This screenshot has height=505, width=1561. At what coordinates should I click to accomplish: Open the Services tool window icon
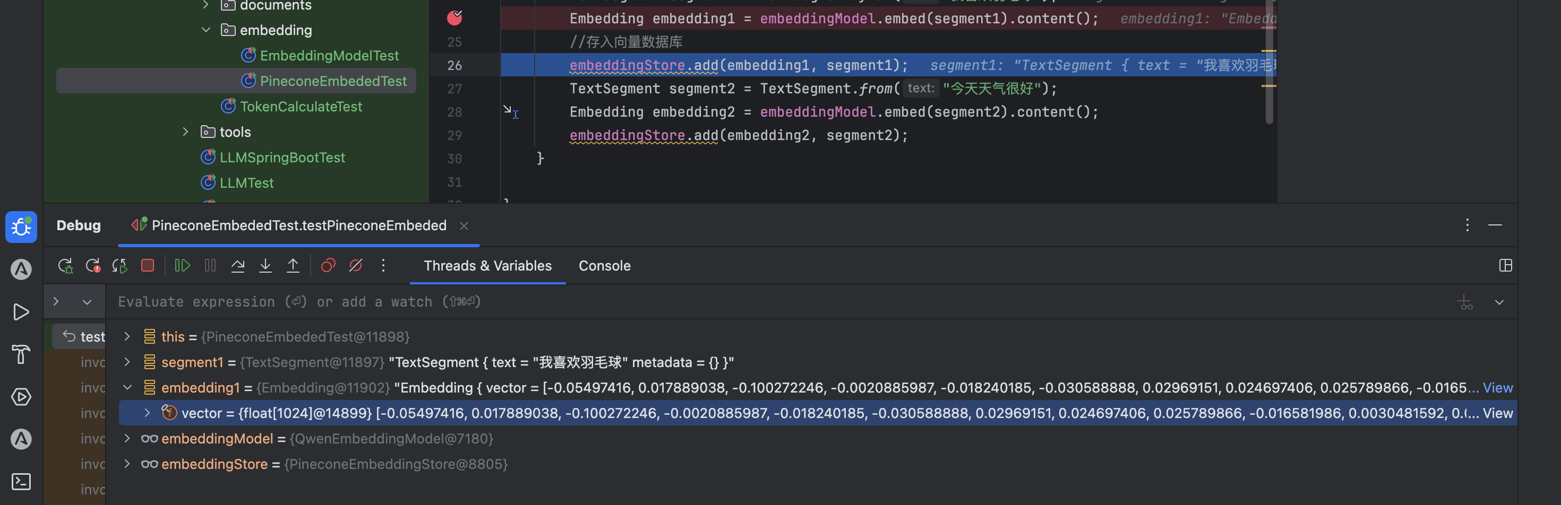pyautogui.click(x=21, y=397)
